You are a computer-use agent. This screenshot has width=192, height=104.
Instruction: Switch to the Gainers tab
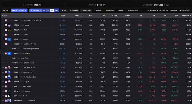tap(74, 10)
